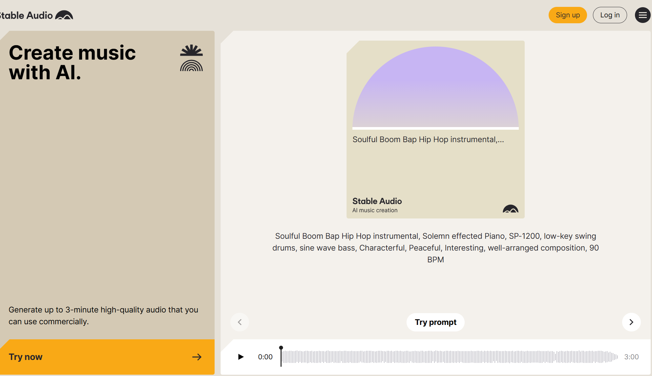Go to next prompt with right chevron
The width and height of the screenshot is (652, 376).
[631, 322]
